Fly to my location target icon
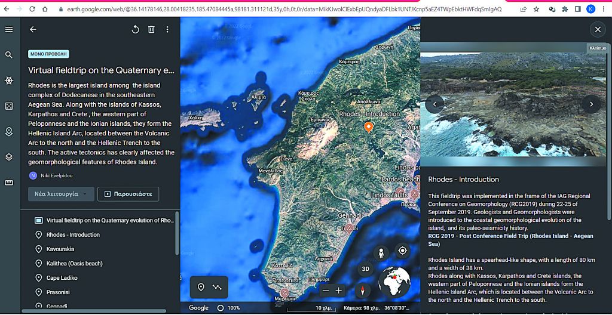 pyautogui.click(x=402, y=251)
